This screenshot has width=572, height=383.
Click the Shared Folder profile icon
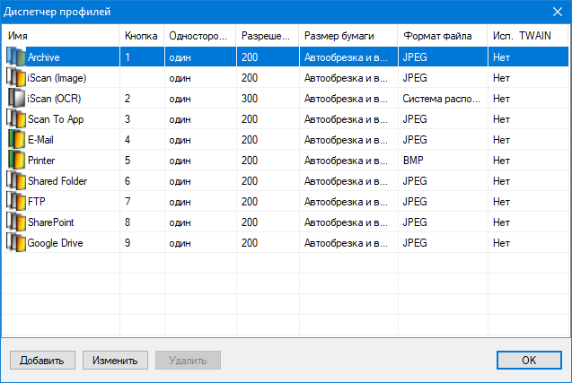[16, 180]
